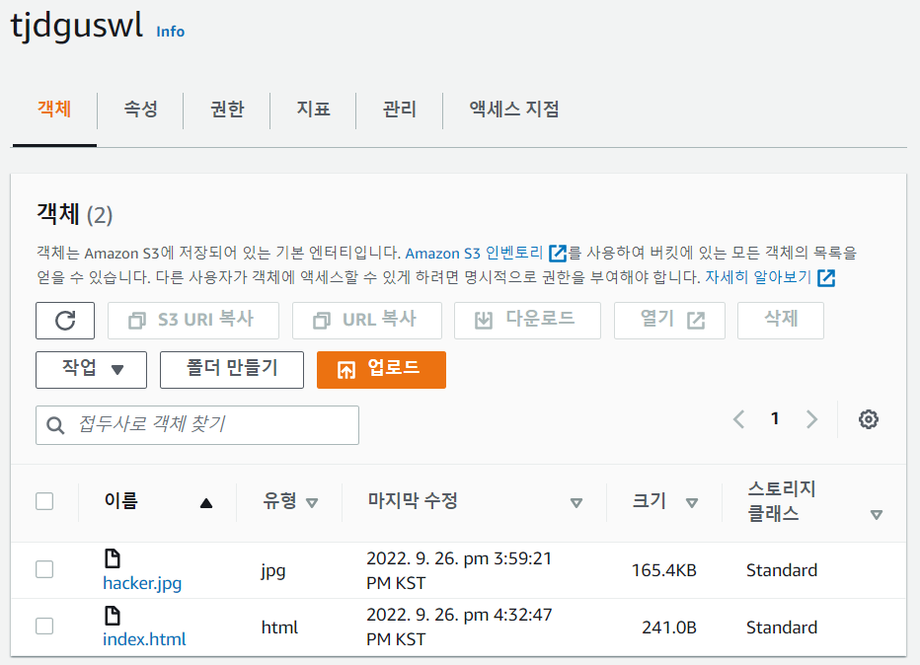The width and height of the screenshot is (920, 665).
Task: Sort by 유형 column arrow
Action: (x=312, y=503)
